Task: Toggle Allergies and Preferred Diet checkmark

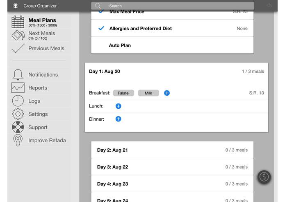Action: (x=101, y=28)
